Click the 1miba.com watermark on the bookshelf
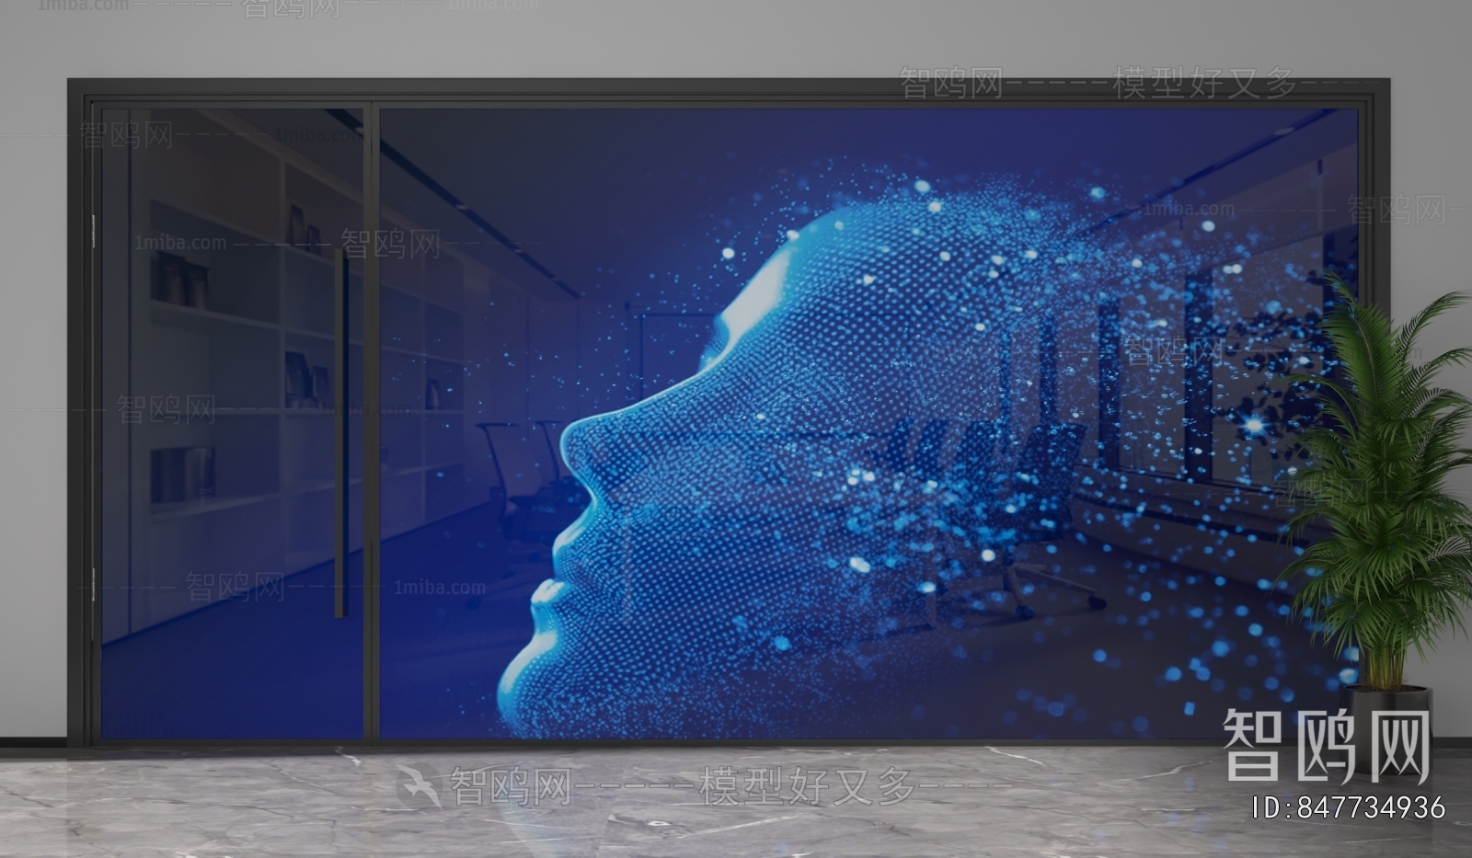The width and height of the screenshot is (1472, 858). pyautogui.click(x=180, y=243)
